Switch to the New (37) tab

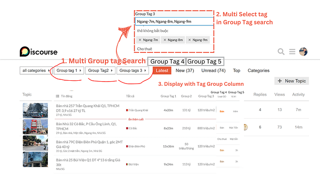click(x=185, y=71)
